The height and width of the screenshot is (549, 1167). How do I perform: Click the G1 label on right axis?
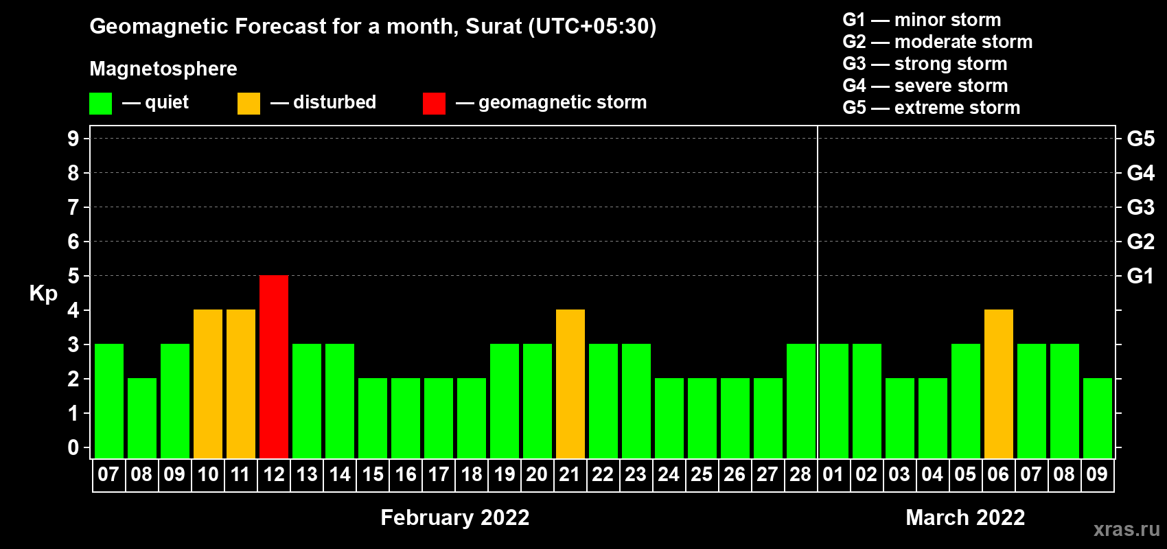pos(1141,276)
